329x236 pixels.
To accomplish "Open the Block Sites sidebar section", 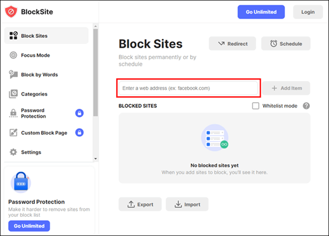I will tap(47, 36).
